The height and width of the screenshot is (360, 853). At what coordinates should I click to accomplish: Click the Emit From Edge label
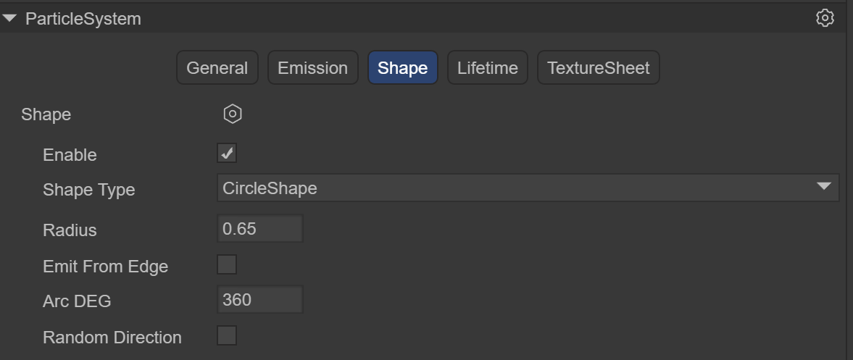point(105,267)
